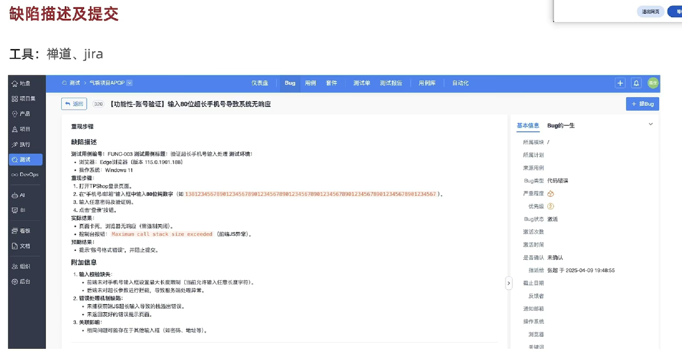The image size is (682, 354).
Task: Click Bug类型 value 代码错误
Action: 558,181
